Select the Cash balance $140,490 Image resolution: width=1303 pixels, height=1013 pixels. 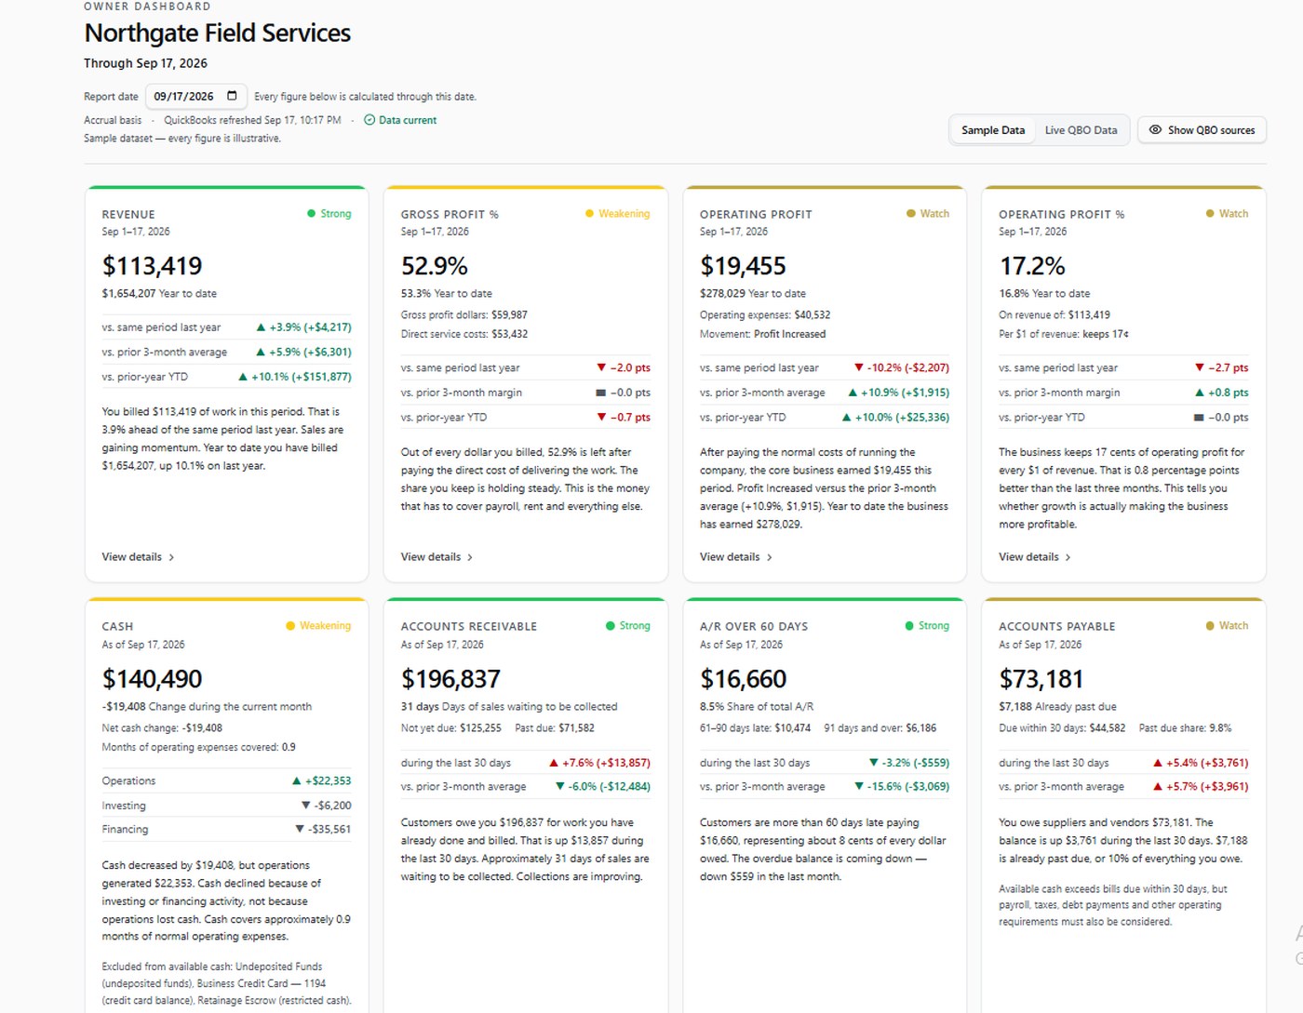tap(152, 679)
